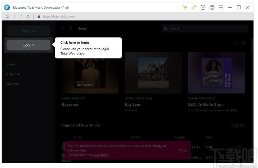Click VIEW ALL for Suggested New Tracks
Viewport: 258px width, 168px height.
coord(238,125)
